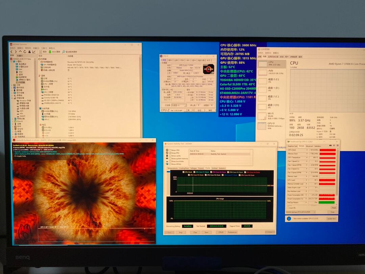Viewport: 365px width, 274px height.
Task: Click the AIDA64 refresh icon
Action: point(25,52)
